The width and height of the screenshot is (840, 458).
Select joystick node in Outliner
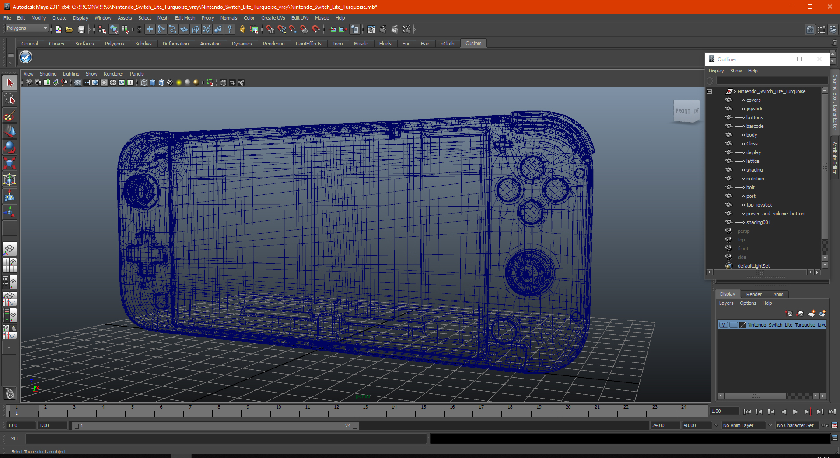click(x=754, y=109)
